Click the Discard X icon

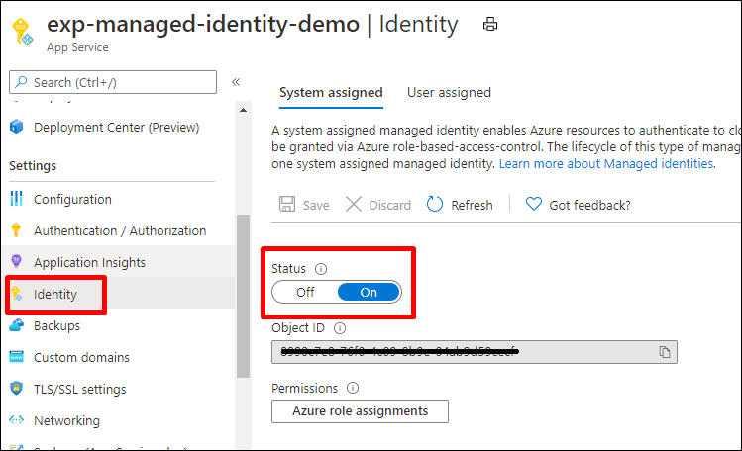354,204
